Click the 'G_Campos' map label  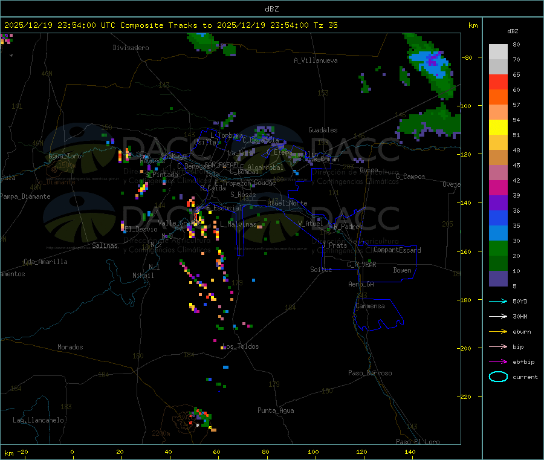click(410, 177)
